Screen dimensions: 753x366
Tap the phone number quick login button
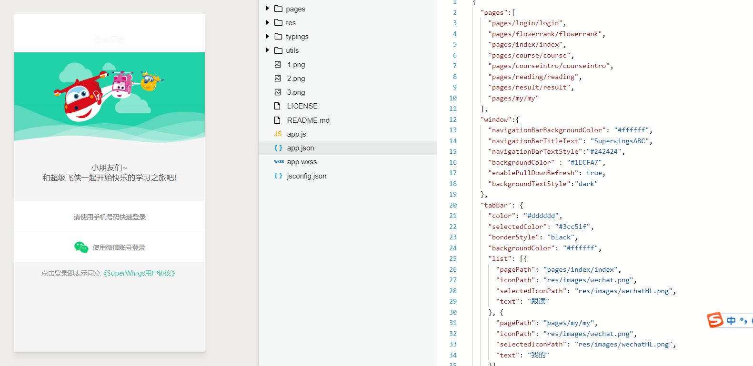tap(110, 217)
